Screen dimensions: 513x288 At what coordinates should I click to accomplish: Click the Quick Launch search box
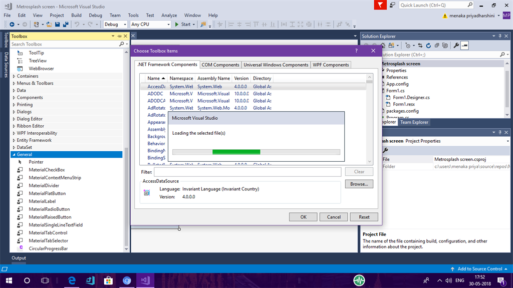436,5
